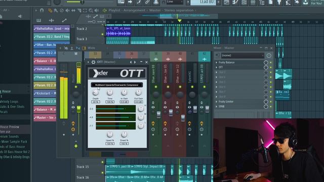Select Fruity Limiter effect slot
Screen dimensions: 324x182
coord(239,102)
